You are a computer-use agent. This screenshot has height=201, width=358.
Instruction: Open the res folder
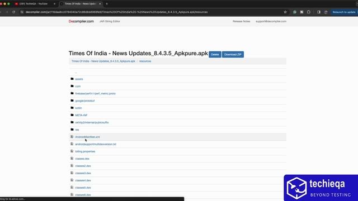click(77, 130)
